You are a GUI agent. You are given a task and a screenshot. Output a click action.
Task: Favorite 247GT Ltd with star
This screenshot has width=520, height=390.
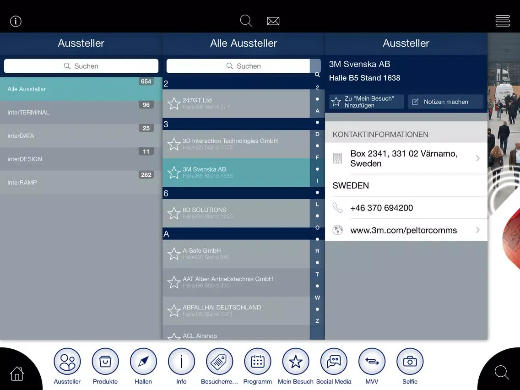(174, 103)
